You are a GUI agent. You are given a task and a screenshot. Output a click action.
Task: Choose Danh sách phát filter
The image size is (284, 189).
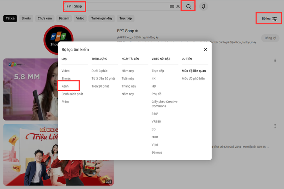[x=72, y=94]
